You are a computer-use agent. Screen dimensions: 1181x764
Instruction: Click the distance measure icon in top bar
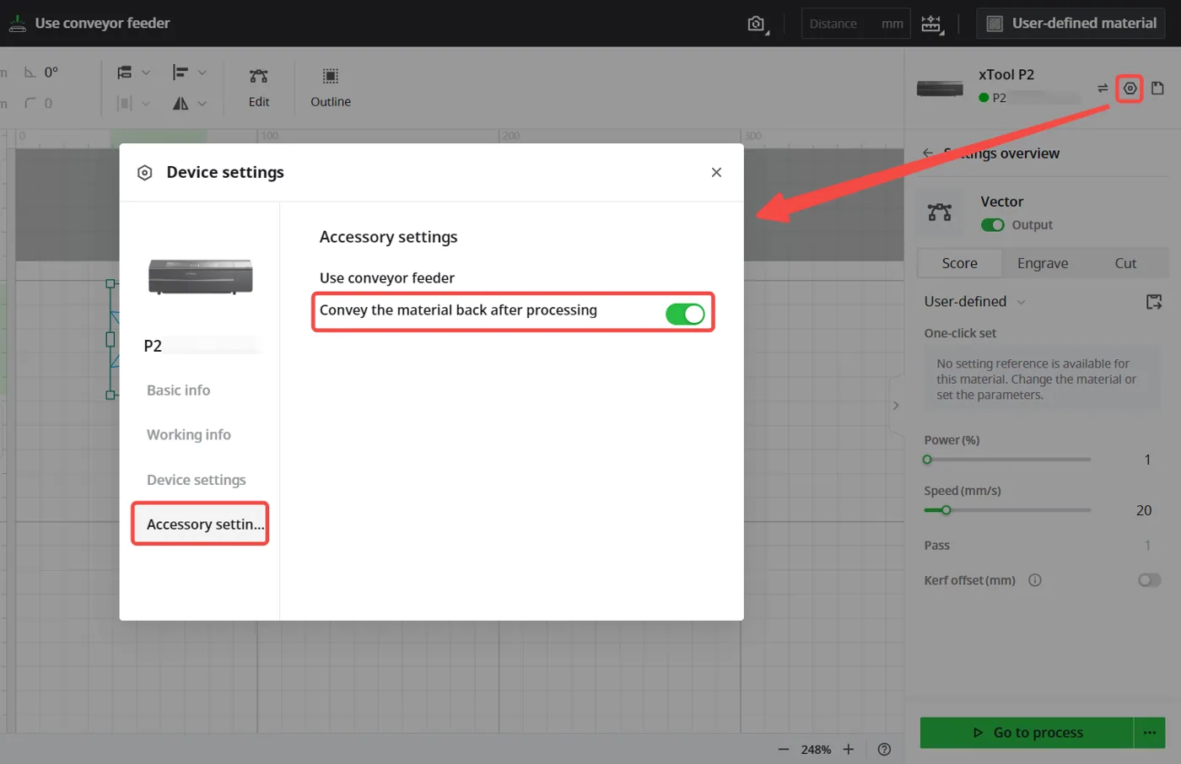click(931, 24)
